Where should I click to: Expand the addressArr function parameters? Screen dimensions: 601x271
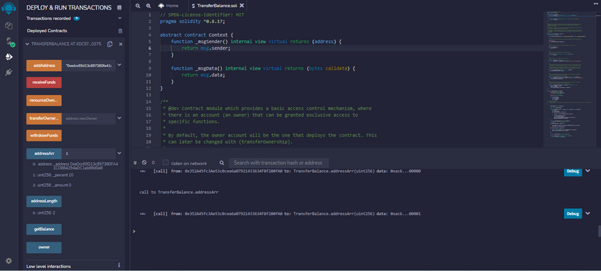[120, 154]
